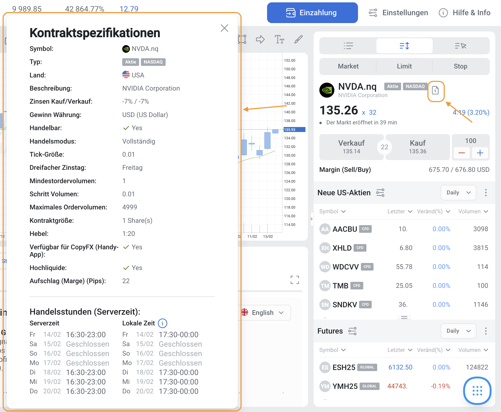Click the Einzahlung deposit button
The image size is (501, 412).
[x=312, y=13]
